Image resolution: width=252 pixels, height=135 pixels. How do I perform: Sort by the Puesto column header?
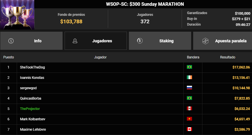(x=9, y=57)
